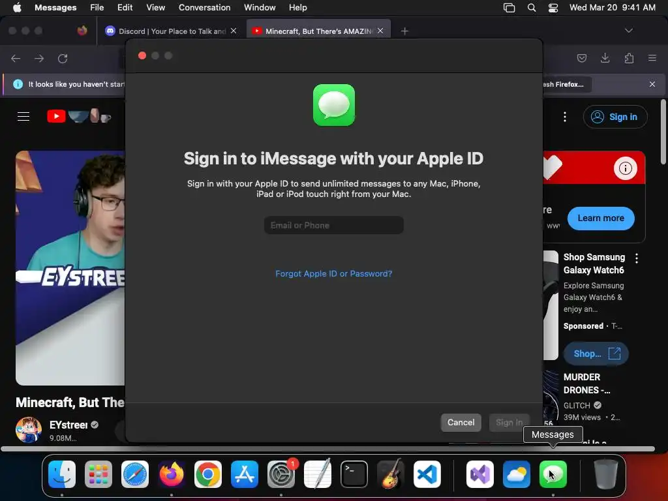The image size is (668, 501).
Task: Open the Apple menu
Action: tap(17, 8)
